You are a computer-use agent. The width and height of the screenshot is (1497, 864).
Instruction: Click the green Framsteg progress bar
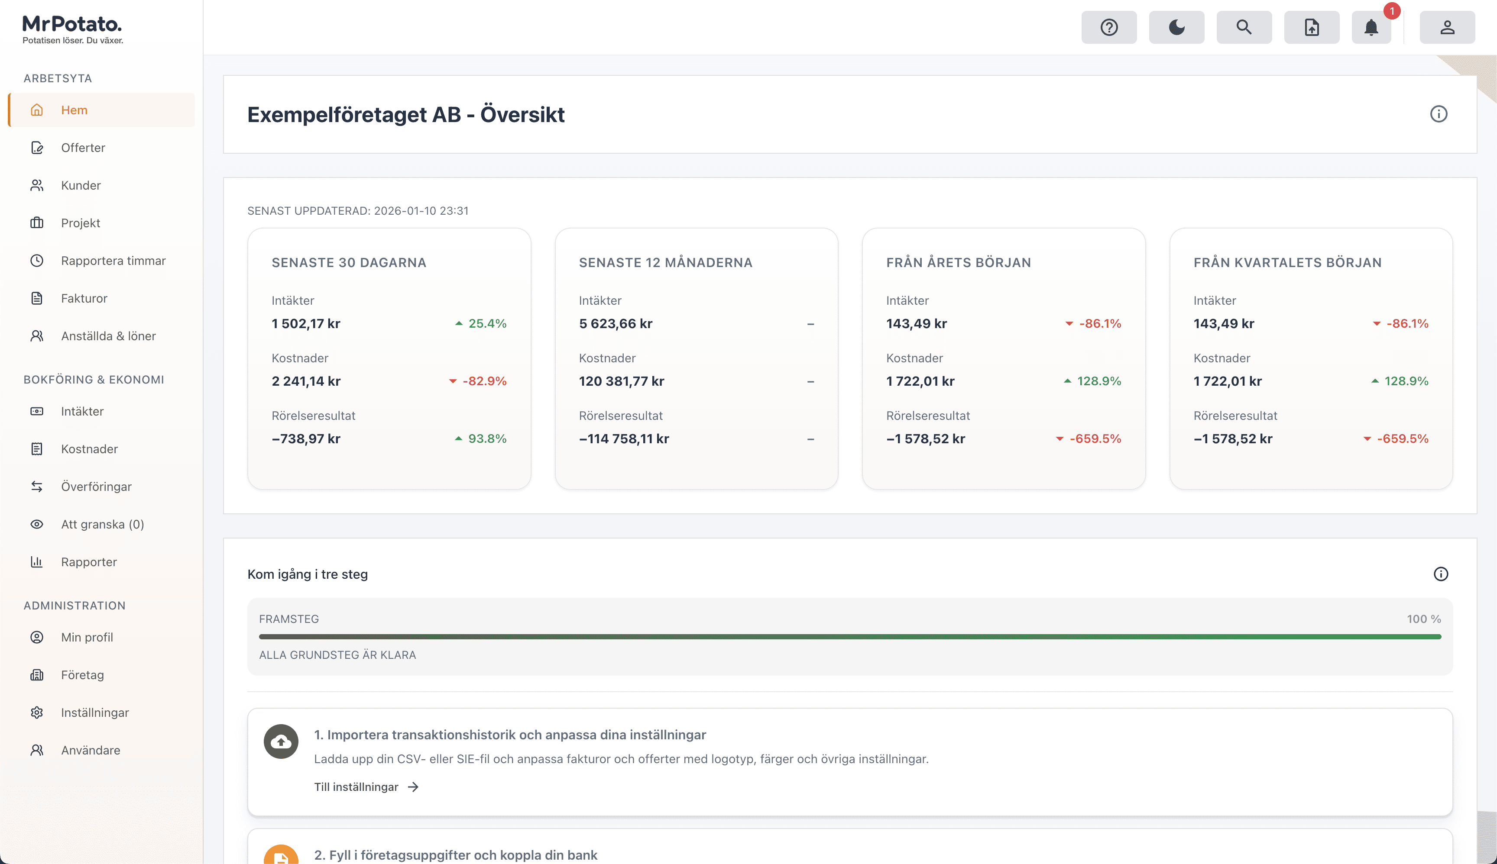849,636
